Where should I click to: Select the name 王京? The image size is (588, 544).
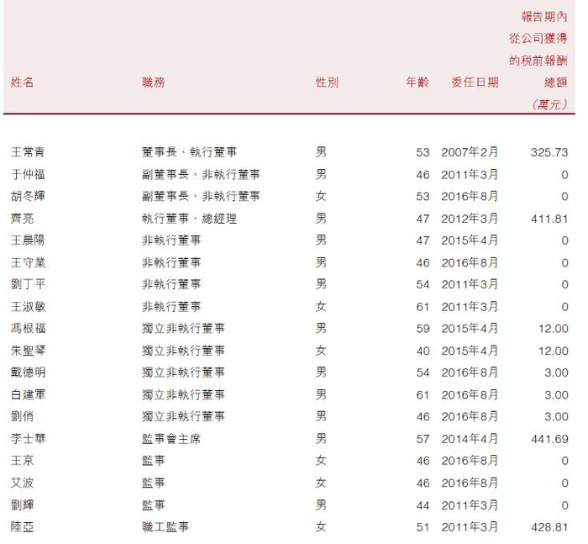[22, 460]
